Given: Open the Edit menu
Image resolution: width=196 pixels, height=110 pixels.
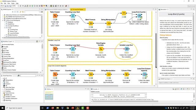Looking at the screenshot, I should tap(5, 3).
